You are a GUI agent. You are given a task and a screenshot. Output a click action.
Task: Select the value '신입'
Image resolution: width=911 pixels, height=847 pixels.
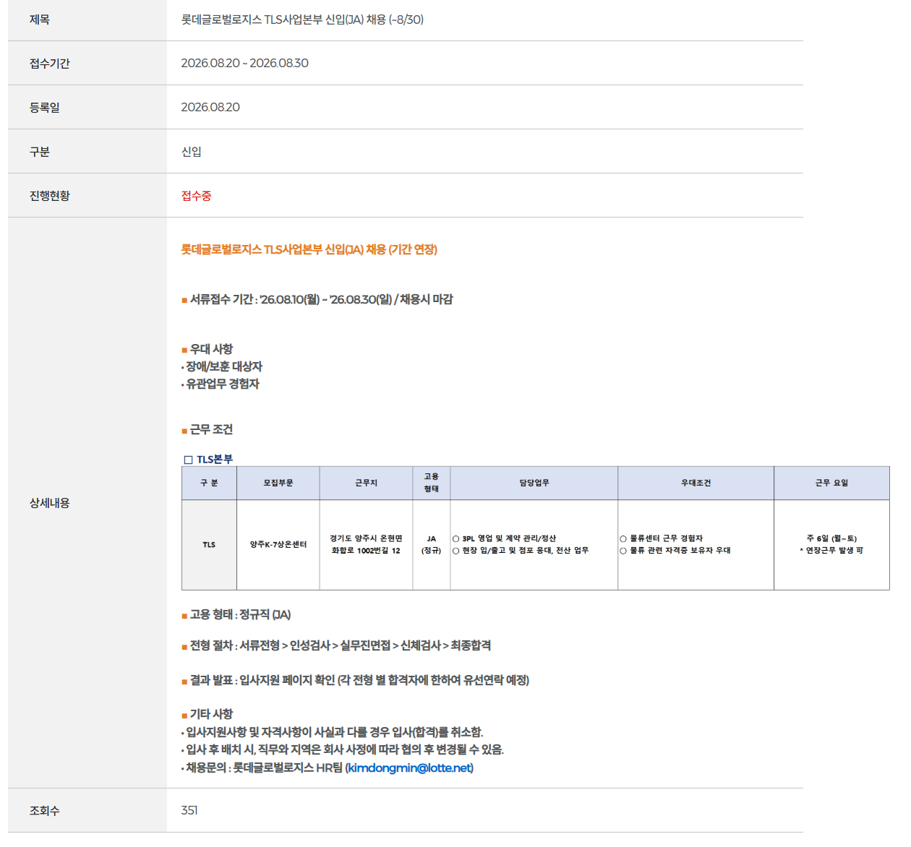[x=192, y=152]
